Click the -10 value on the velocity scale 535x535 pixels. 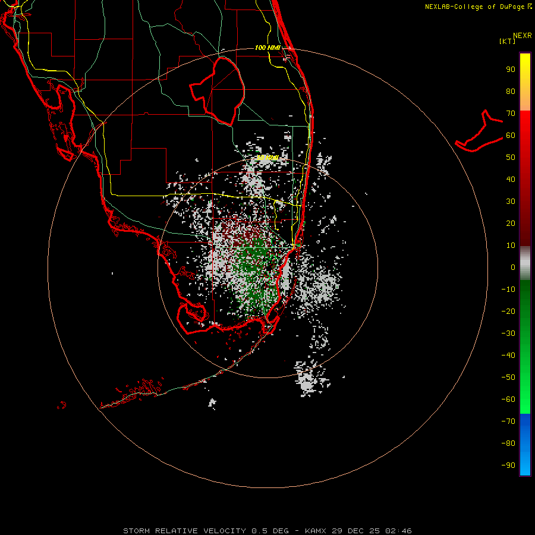click(x=508, y=289)
